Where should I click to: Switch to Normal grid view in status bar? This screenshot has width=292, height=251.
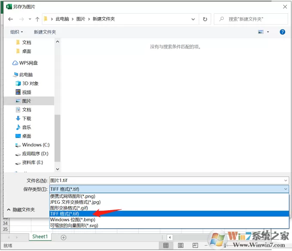tap(166, 245)
